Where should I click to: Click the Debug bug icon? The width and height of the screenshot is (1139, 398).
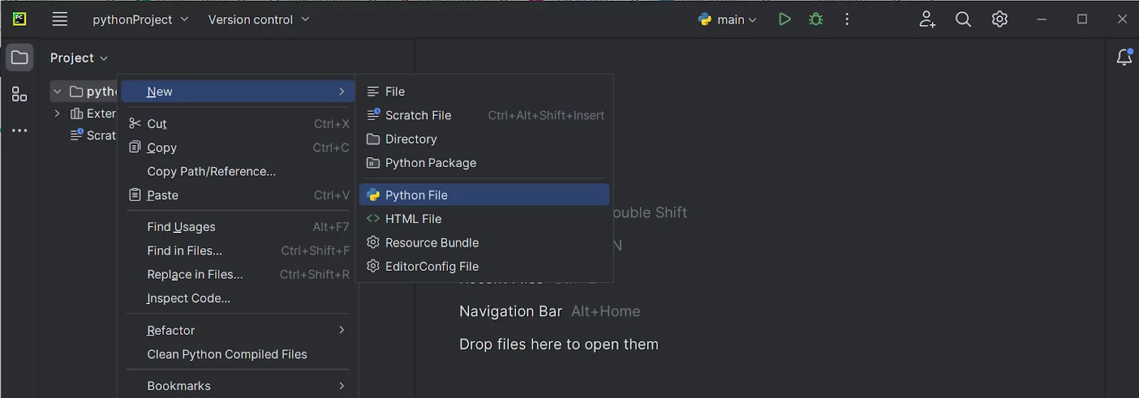point(816,20)
